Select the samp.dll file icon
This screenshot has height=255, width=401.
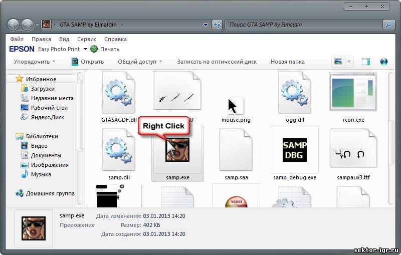coord(119,150)
